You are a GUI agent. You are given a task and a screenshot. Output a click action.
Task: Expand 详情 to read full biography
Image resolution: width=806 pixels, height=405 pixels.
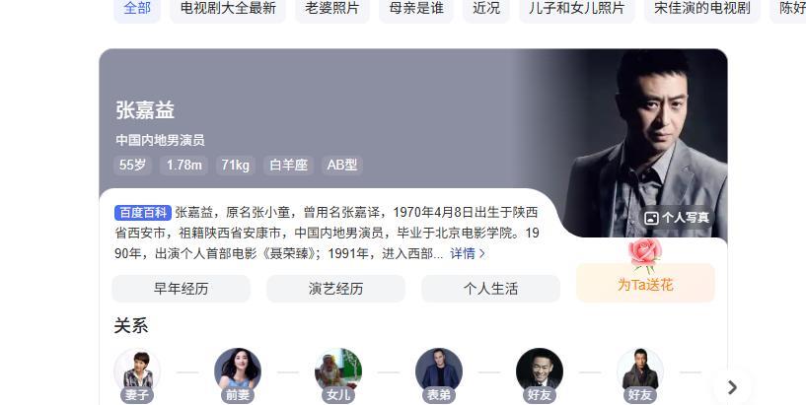click(x=468, y=253)
